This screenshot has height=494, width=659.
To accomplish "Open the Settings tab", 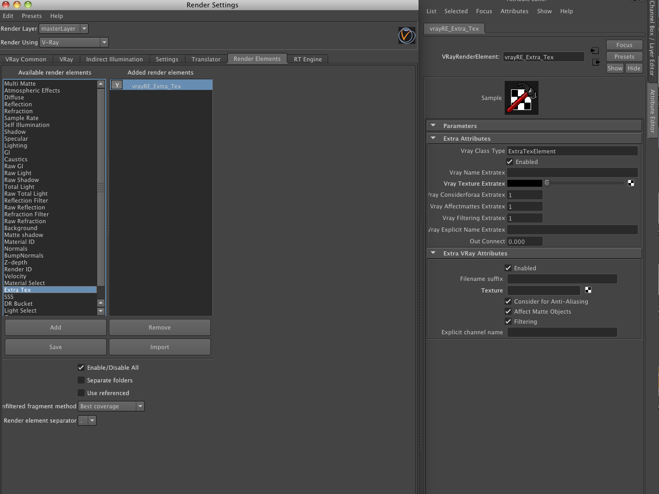I will [x=167, y=59].
